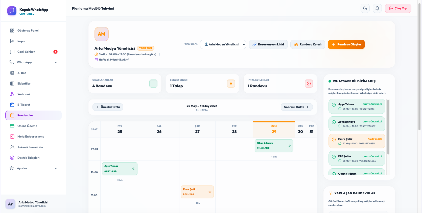
Task: Go to Sonraki Hafta
Action: [x=297, y=107]
